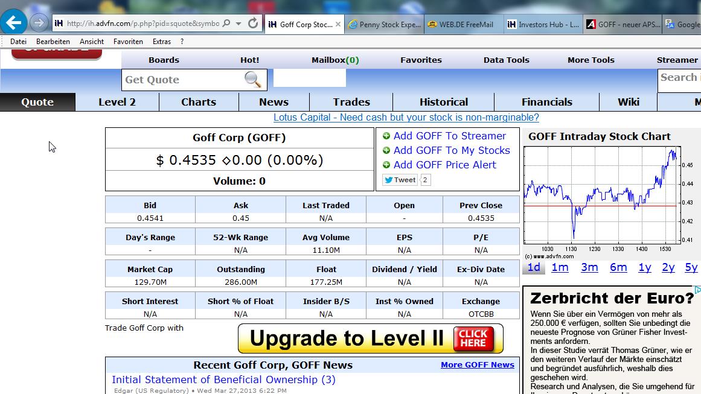
Task: Click the Get Quote magnifier icon
Action: click(x=252, y=80)
